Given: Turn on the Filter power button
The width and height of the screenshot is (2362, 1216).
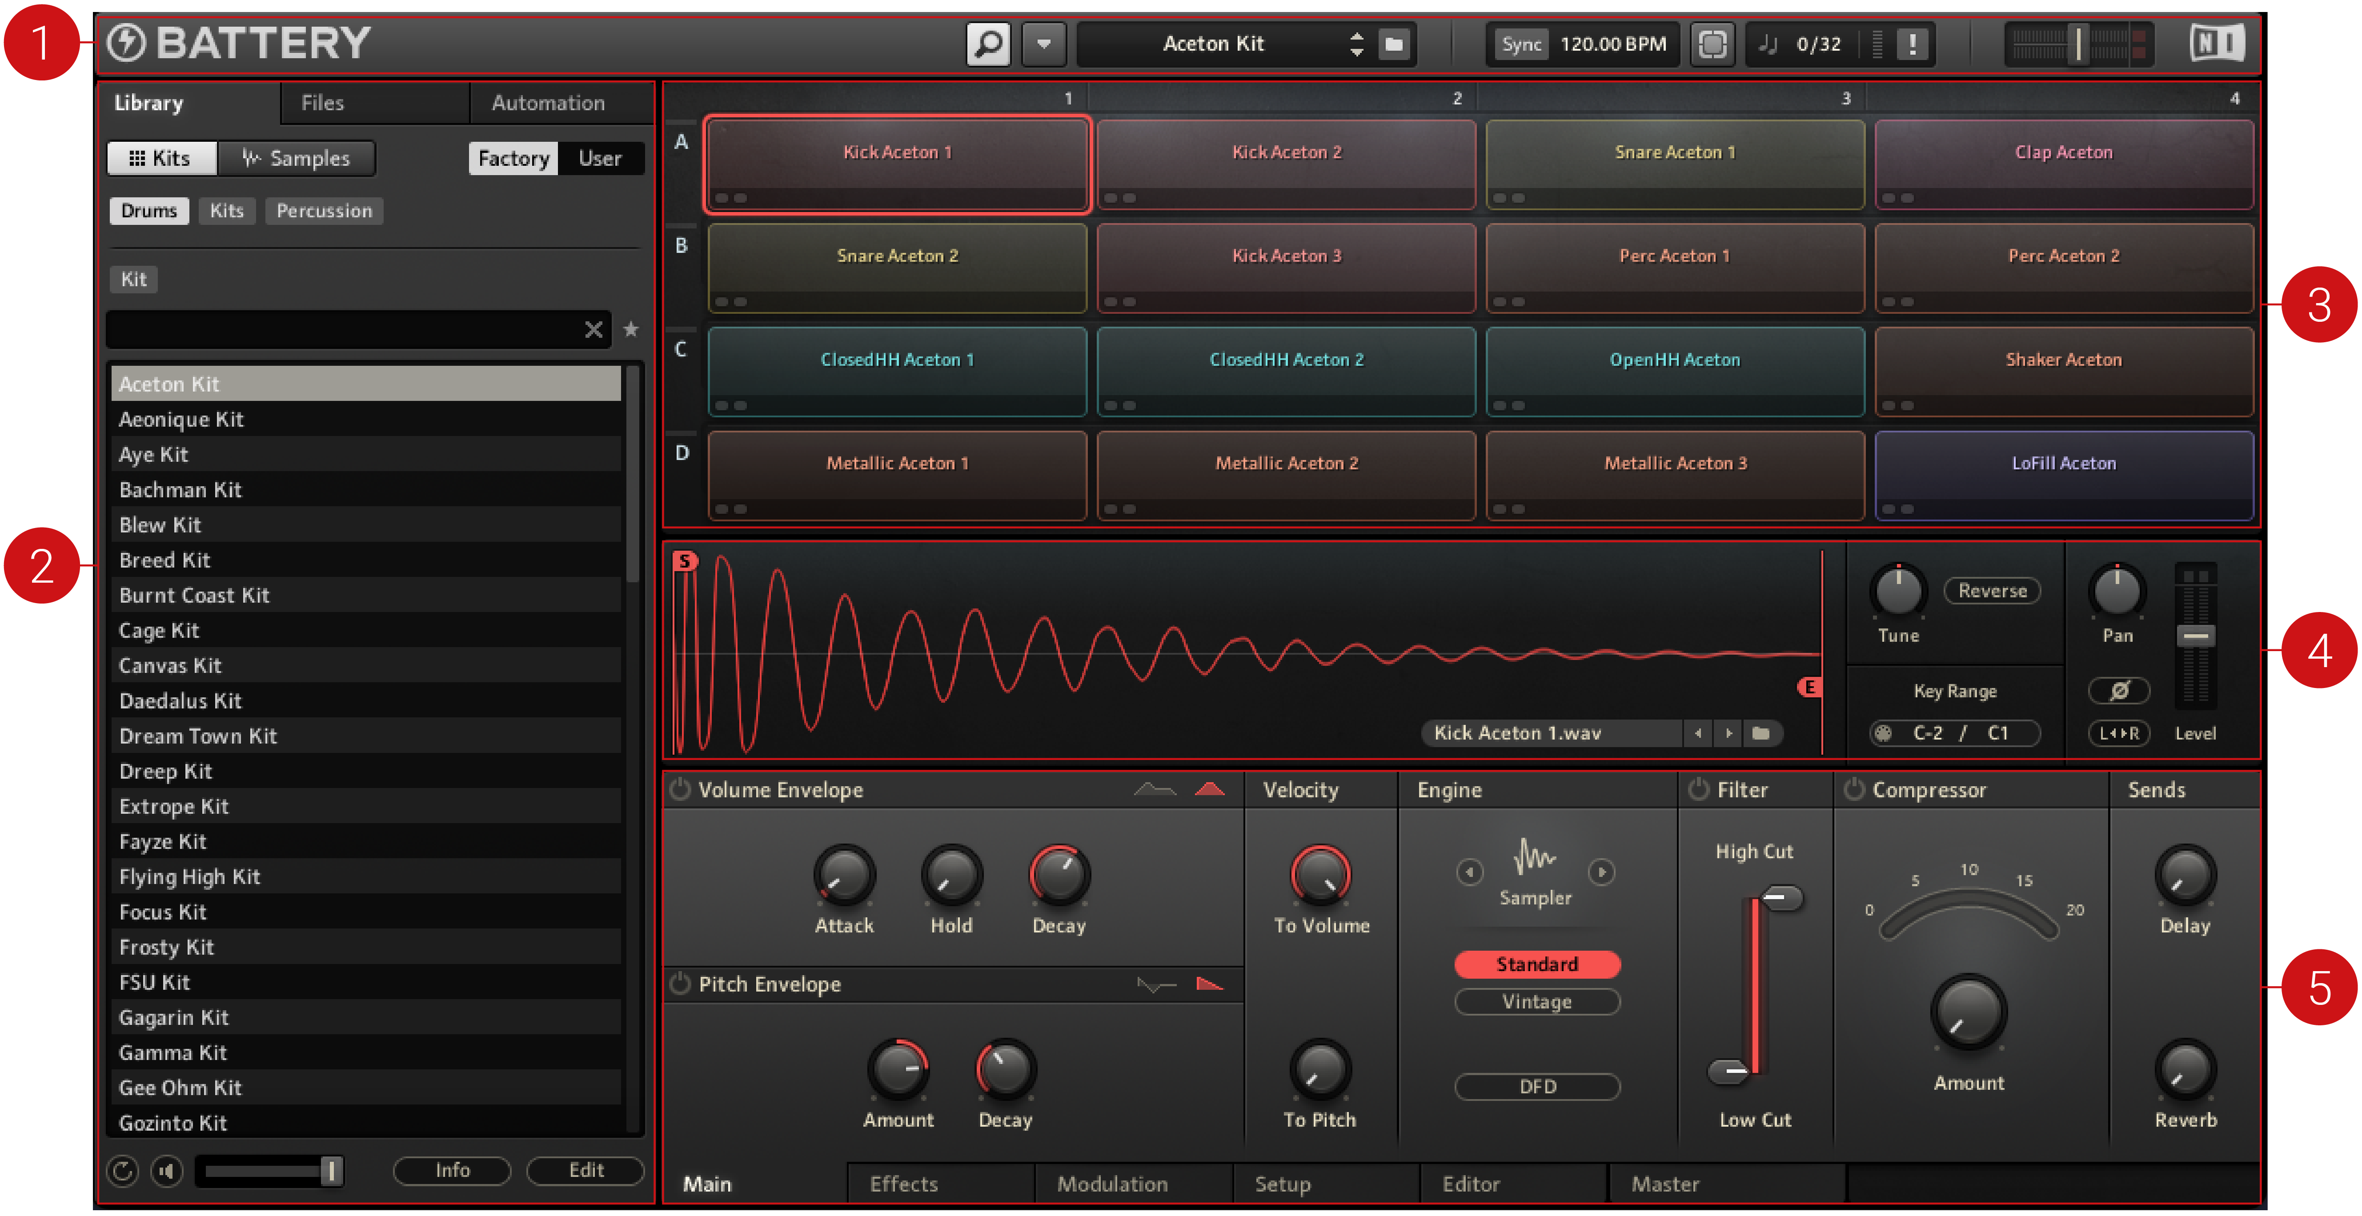Looking at the screenshot, I should pyautogui.click(x=1698, y=789).
